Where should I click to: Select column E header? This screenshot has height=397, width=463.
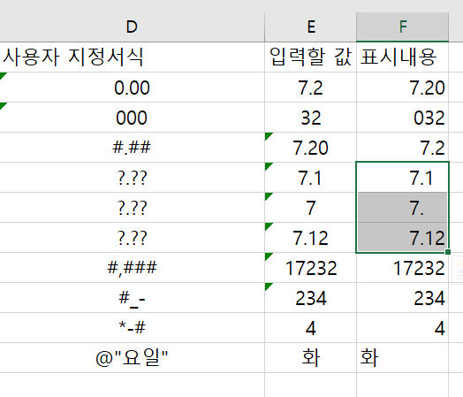(x=311, y=27)
